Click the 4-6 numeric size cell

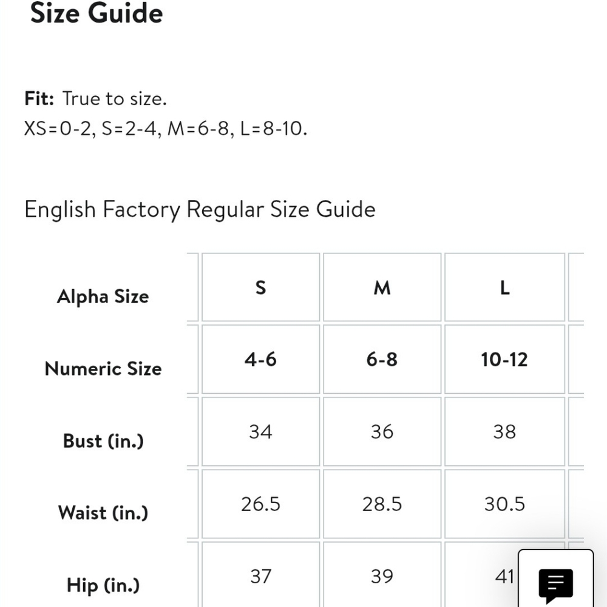[x=260, y=359]
